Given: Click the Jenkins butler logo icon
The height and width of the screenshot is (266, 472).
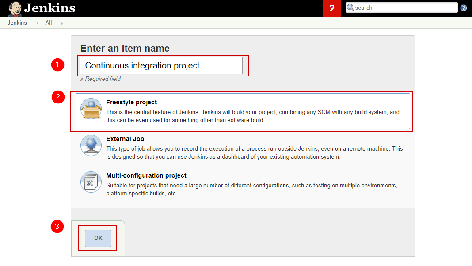Looking at the screenshot, I should tap(15, 8).
